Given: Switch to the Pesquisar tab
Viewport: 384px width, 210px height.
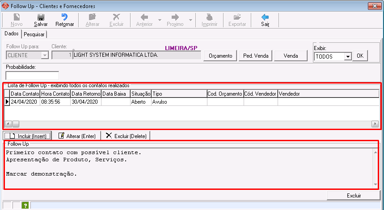Looking at the screenshot, I should click(x=34, y=34).
